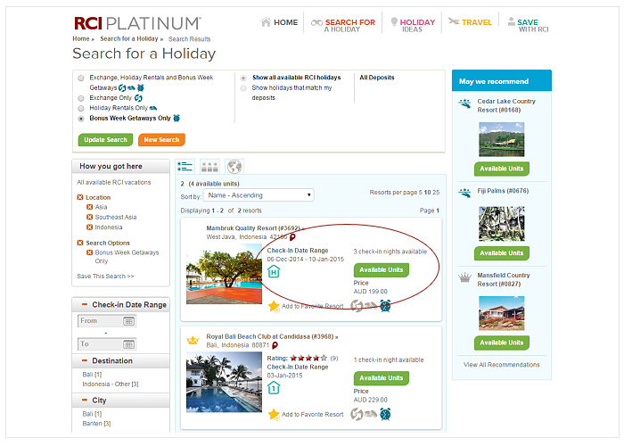Click the exchange arrows icon for Royal Bali

[x=357, y=414]
